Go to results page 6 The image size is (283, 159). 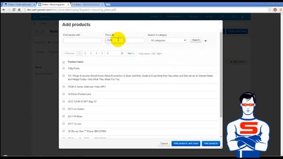107,53
